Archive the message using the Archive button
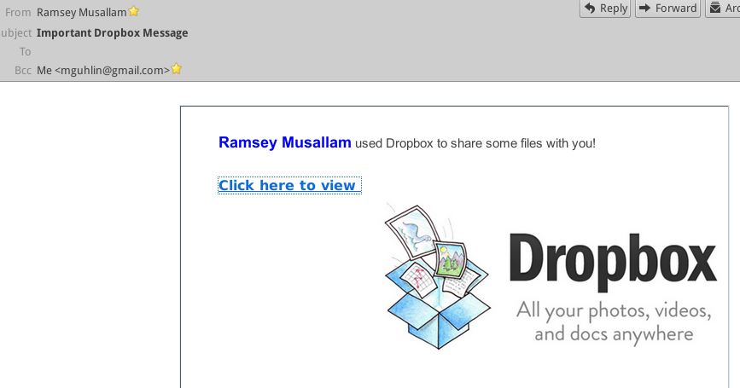This screenshot has height=388, width=740. pyautogui.click(x=723, y=9)
